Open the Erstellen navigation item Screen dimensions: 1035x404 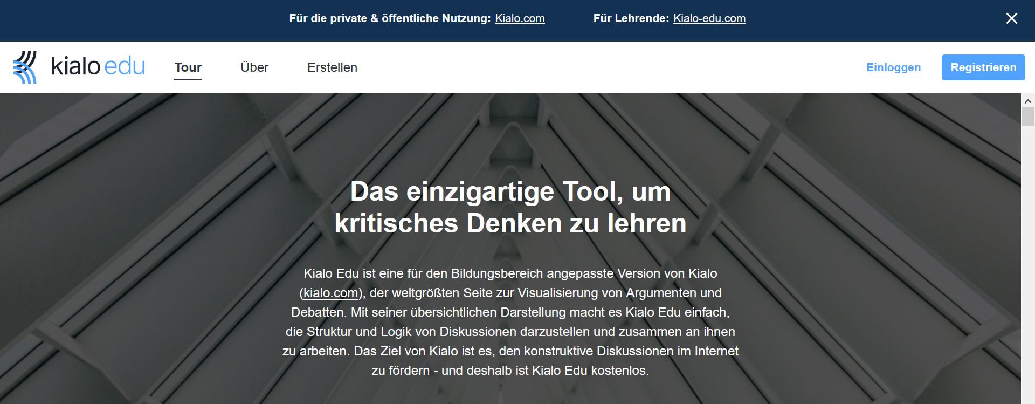tap(332, 67)
